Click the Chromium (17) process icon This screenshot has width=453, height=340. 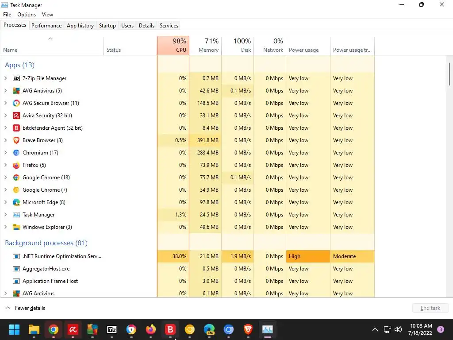[16, 153]
